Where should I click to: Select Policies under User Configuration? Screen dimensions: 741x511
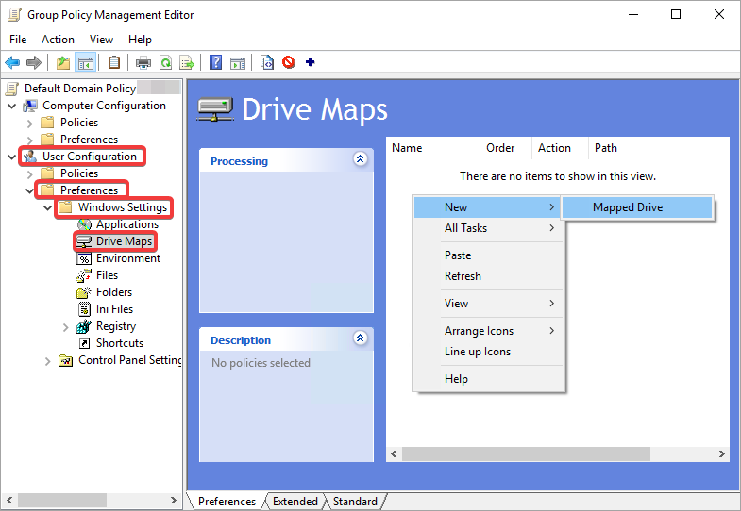[79, 173]
